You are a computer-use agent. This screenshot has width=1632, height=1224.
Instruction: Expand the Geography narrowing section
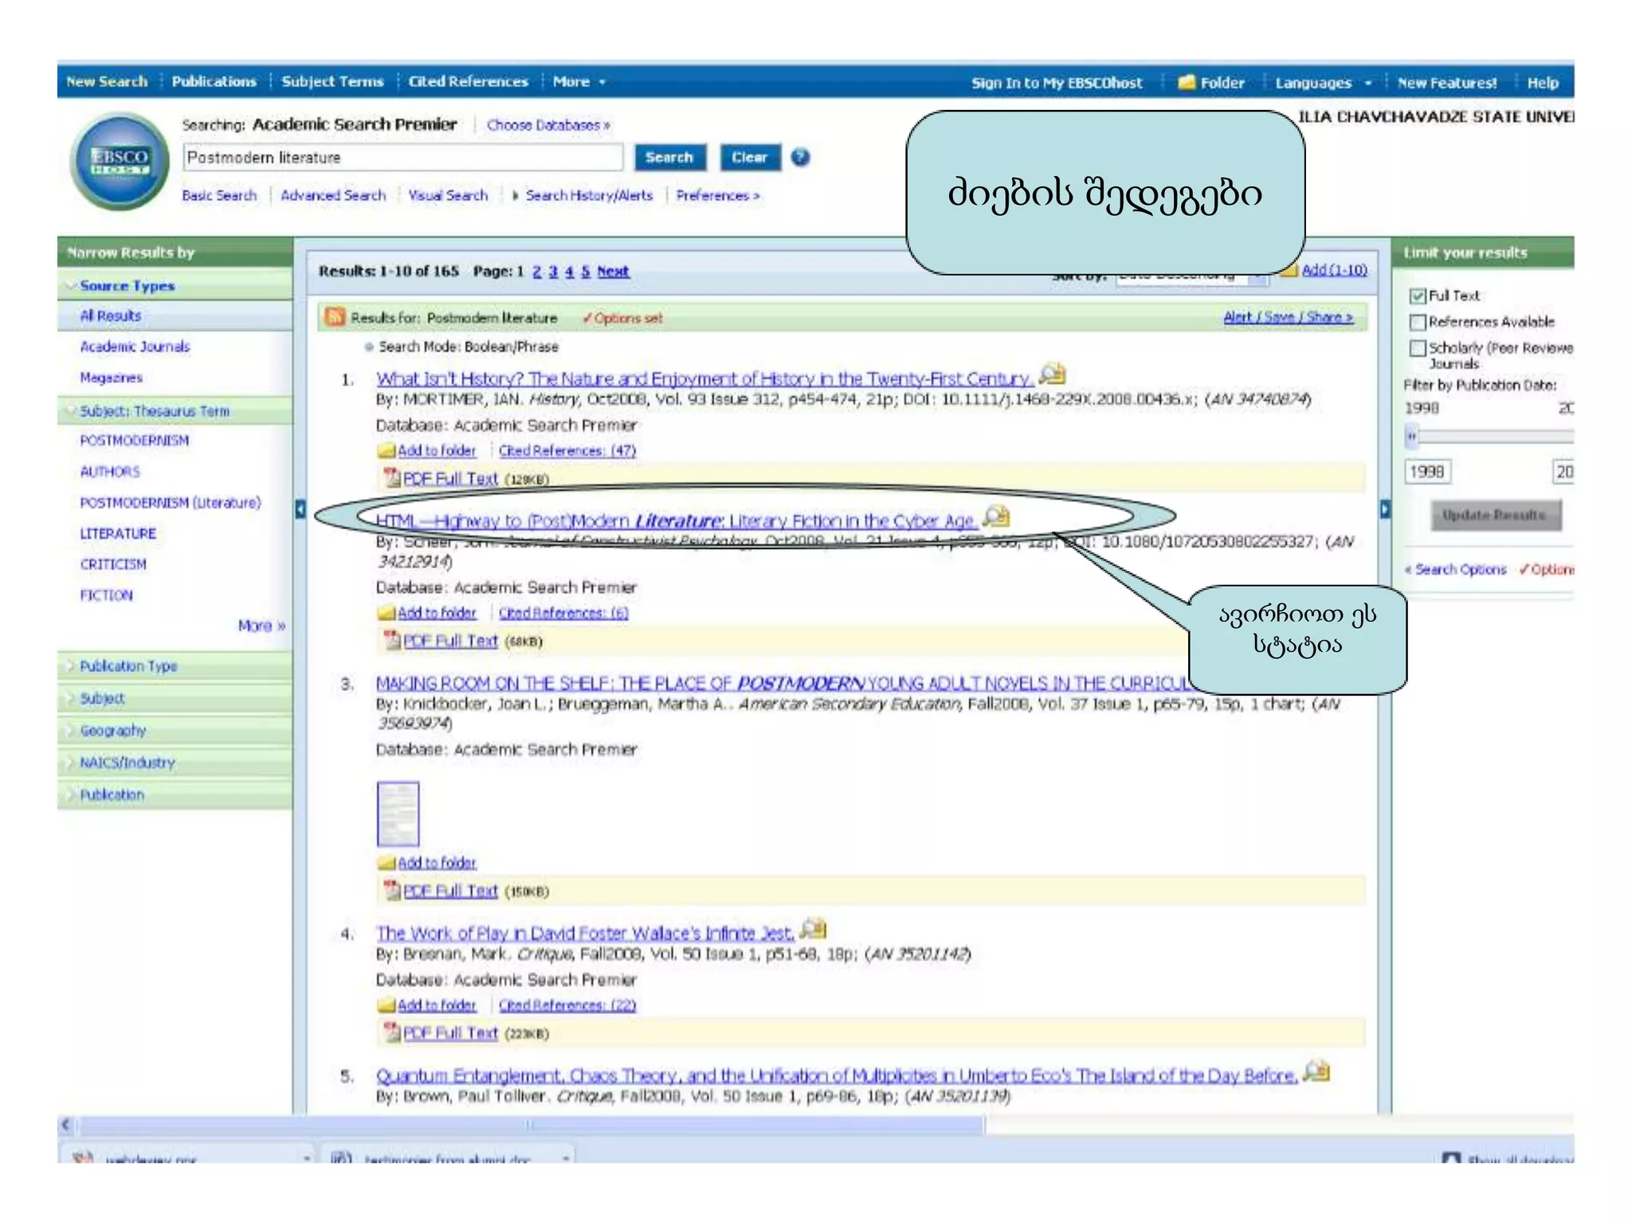tap(112, 730)
